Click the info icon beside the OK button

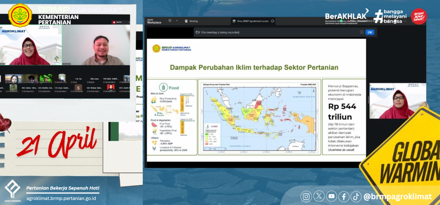pyautogui.click(x=362, y=32)
